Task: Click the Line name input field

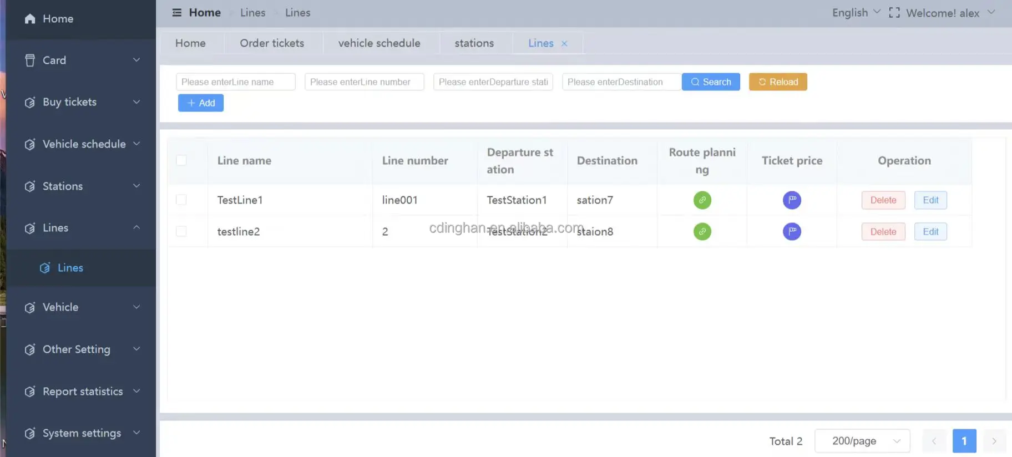Action: [x=235, y=82]
